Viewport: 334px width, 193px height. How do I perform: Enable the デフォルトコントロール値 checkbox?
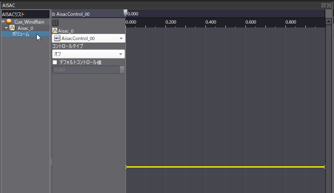(x=55, y=62)
